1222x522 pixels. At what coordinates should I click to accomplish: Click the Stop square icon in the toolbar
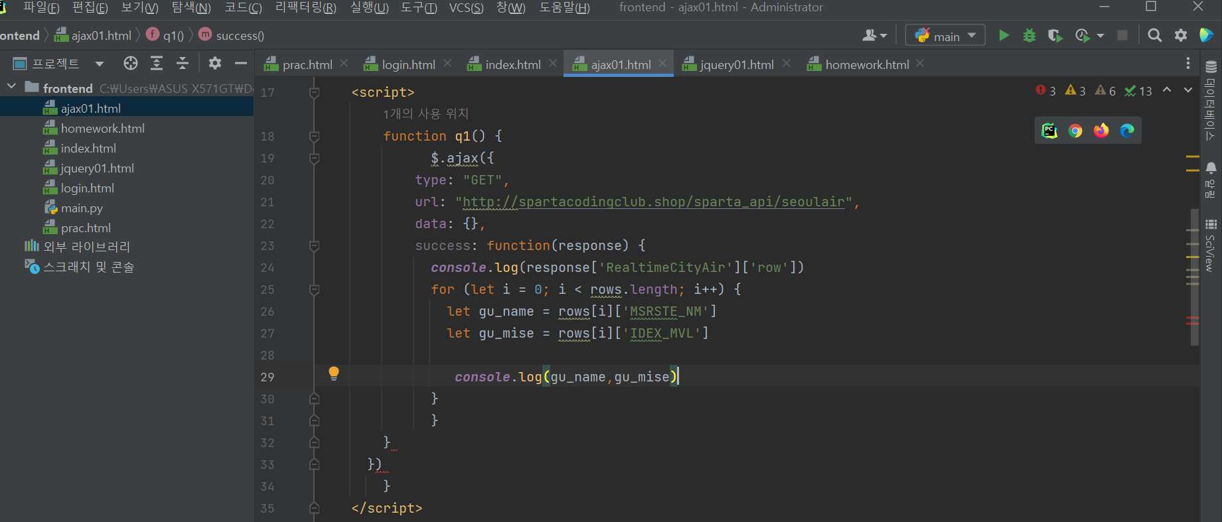click(x=1122, y=35)
